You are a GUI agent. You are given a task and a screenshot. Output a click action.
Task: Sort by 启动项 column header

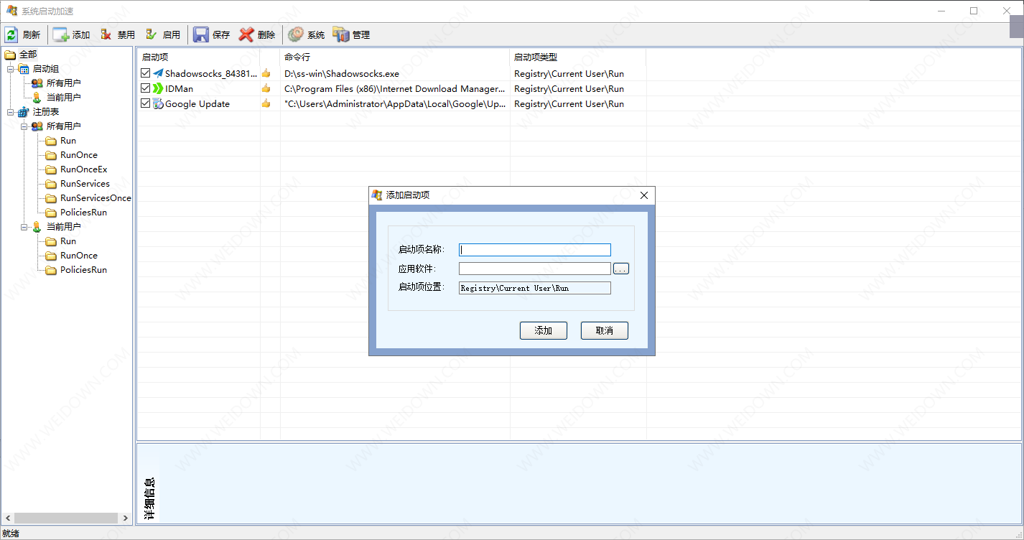[198, 57]
